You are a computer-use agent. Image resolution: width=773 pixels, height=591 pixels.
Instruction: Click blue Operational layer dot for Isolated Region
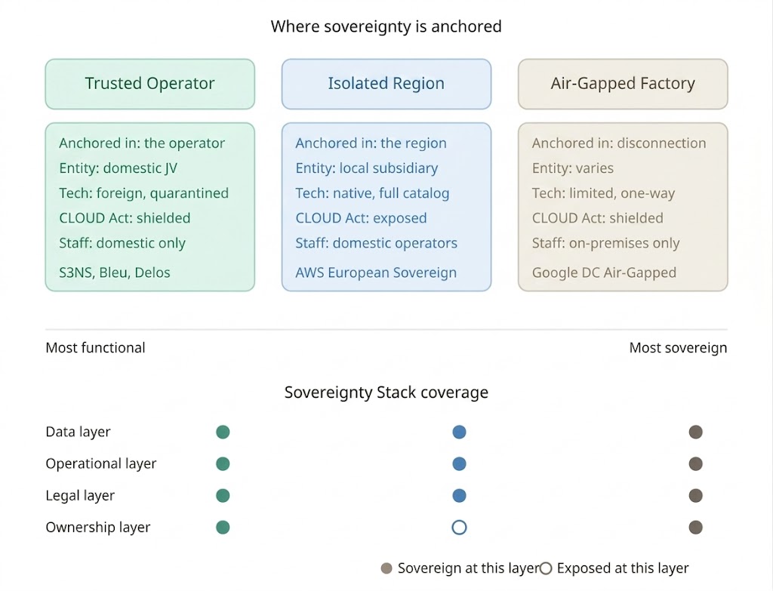[459, 464]
